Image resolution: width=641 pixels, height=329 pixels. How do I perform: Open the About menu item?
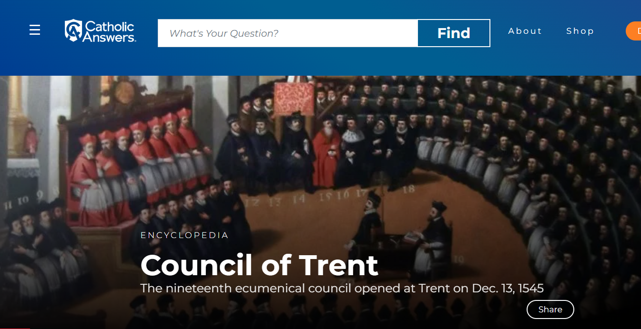pyautogui.click(x=525, y=31)
